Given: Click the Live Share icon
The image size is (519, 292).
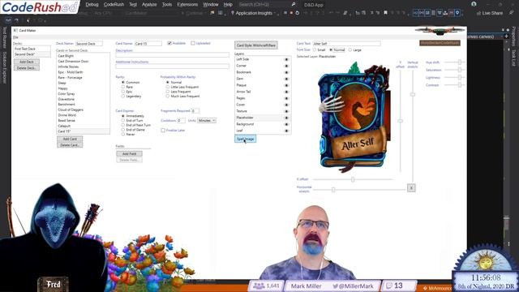Looking at the screenshot, I should [x=478, y=13].
